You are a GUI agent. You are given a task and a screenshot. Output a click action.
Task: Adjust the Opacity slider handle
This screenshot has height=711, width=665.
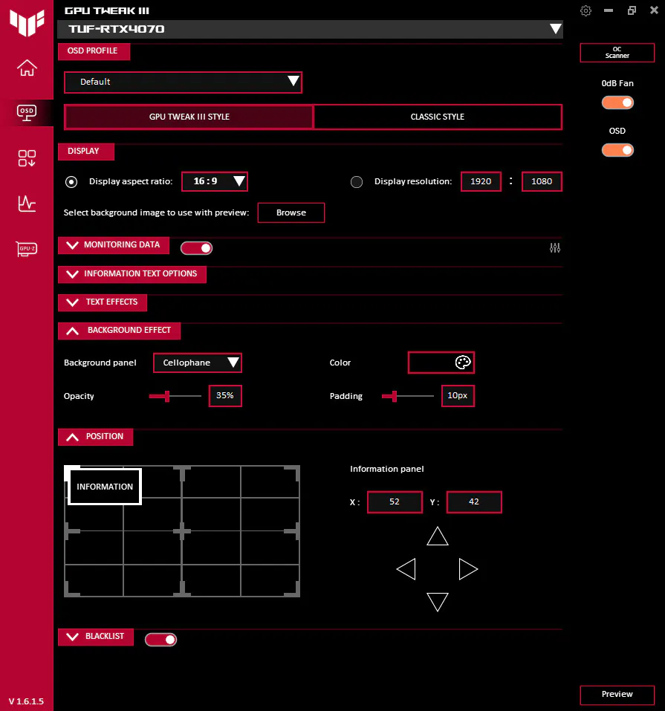tap(167, 396)
